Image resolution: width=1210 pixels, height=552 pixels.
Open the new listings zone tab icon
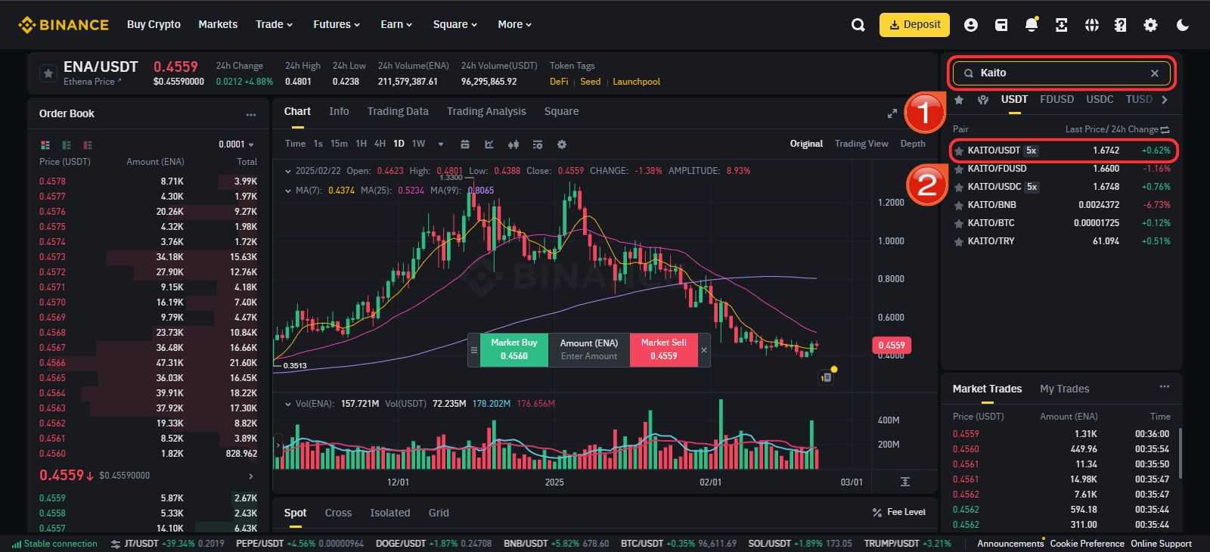point(983,100)
